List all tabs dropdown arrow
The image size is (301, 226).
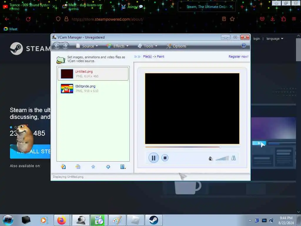coord(254,7)
